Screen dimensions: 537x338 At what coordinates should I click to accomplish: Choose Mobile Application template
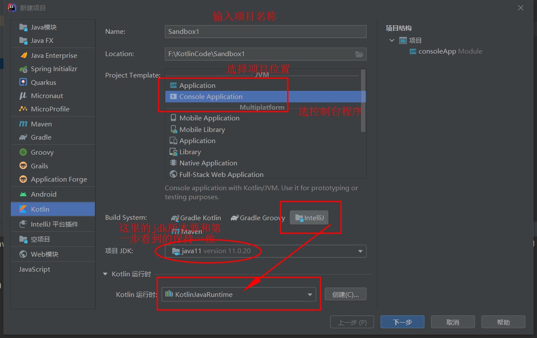pos(263,118)
